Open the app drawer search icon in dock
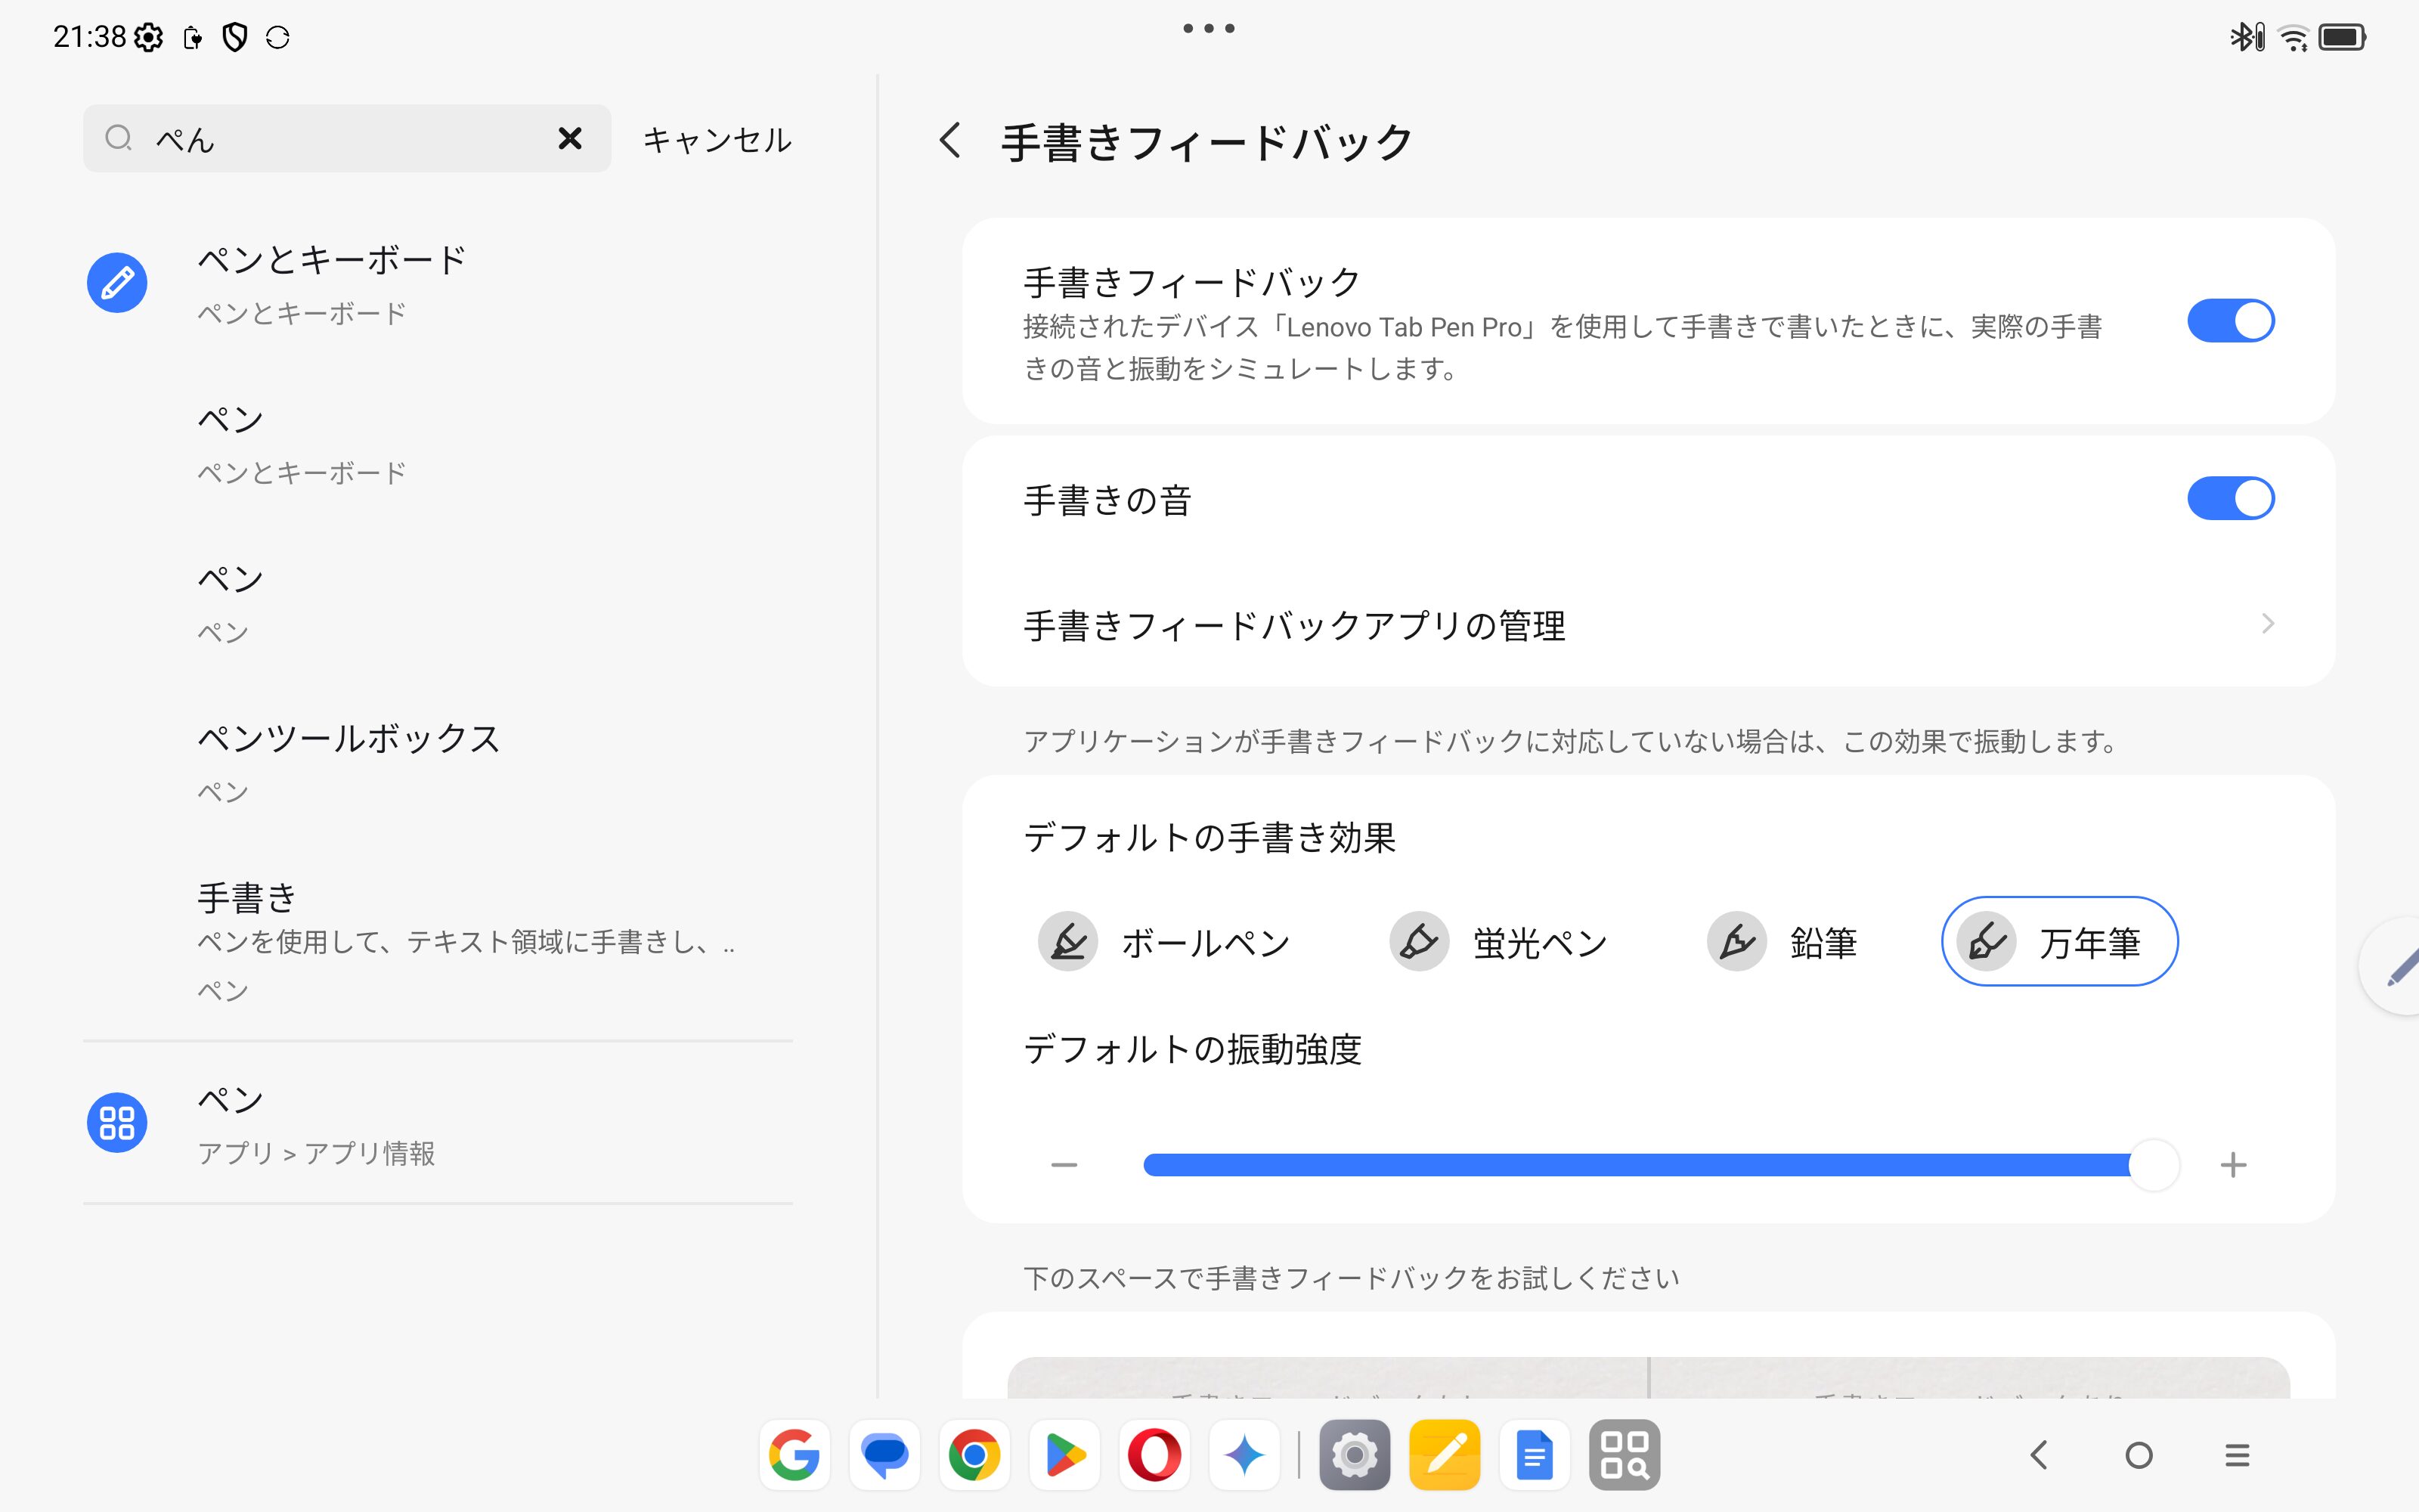This screenshot has width=2419, height=1512. (1625, 1455)
